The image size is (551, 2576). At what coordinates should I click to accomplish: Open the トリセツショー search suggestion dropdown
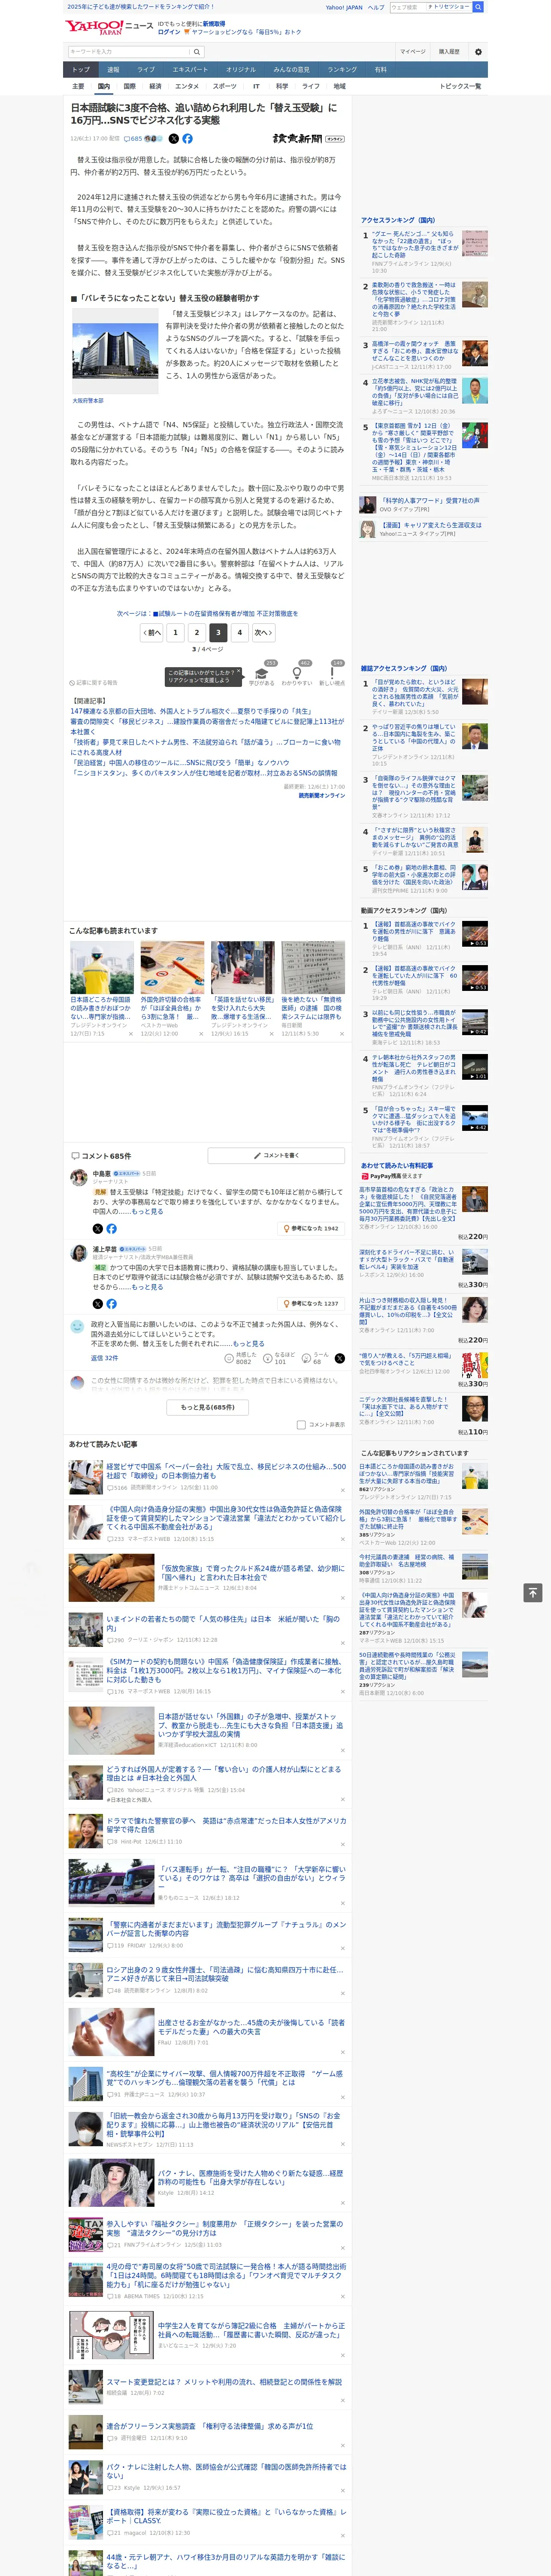(449, 7)
